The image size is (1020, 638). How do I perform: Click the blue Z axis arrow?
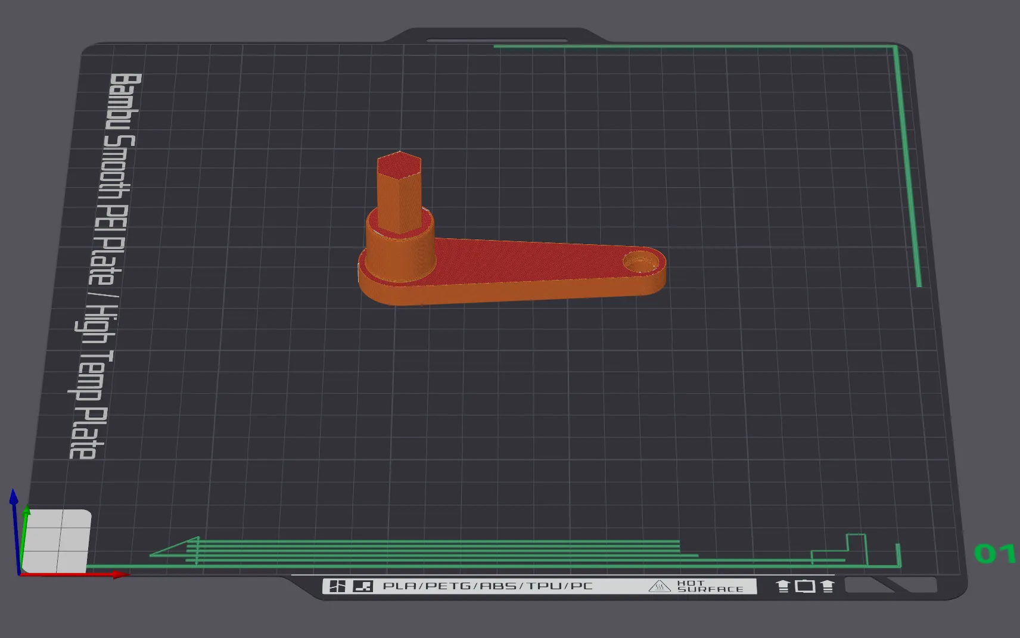pyautogui.click(x=14, y=498)
